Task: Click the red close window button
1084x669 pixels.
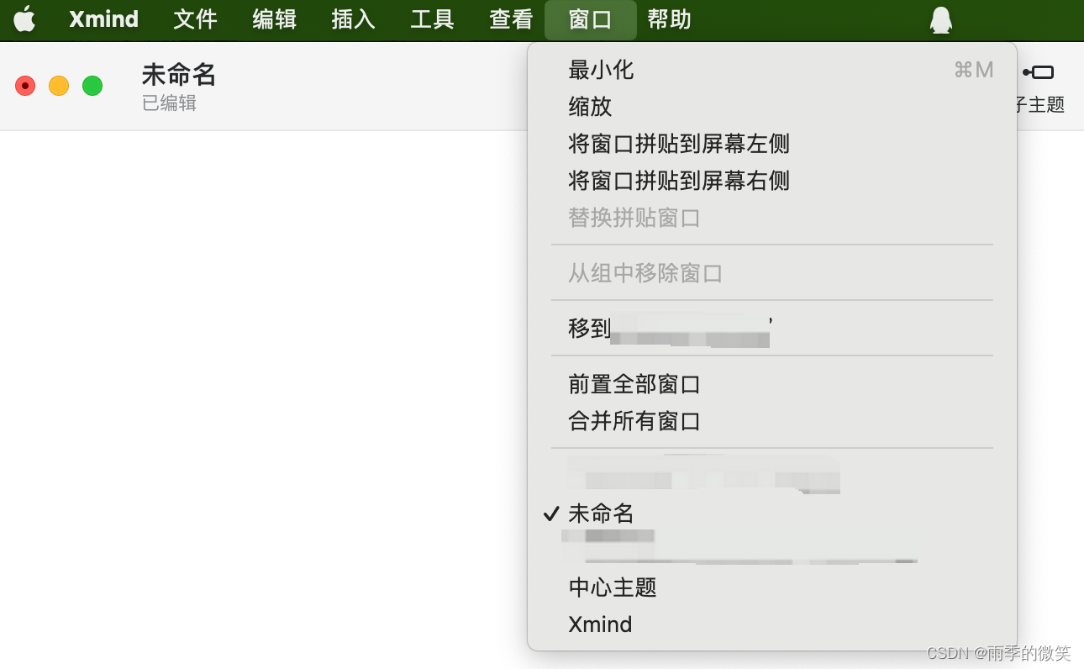Action: (x=25, y=86)
